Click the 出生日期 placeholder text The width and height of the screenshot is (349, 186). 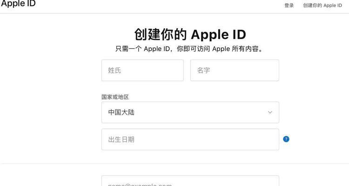click(121, 139)
